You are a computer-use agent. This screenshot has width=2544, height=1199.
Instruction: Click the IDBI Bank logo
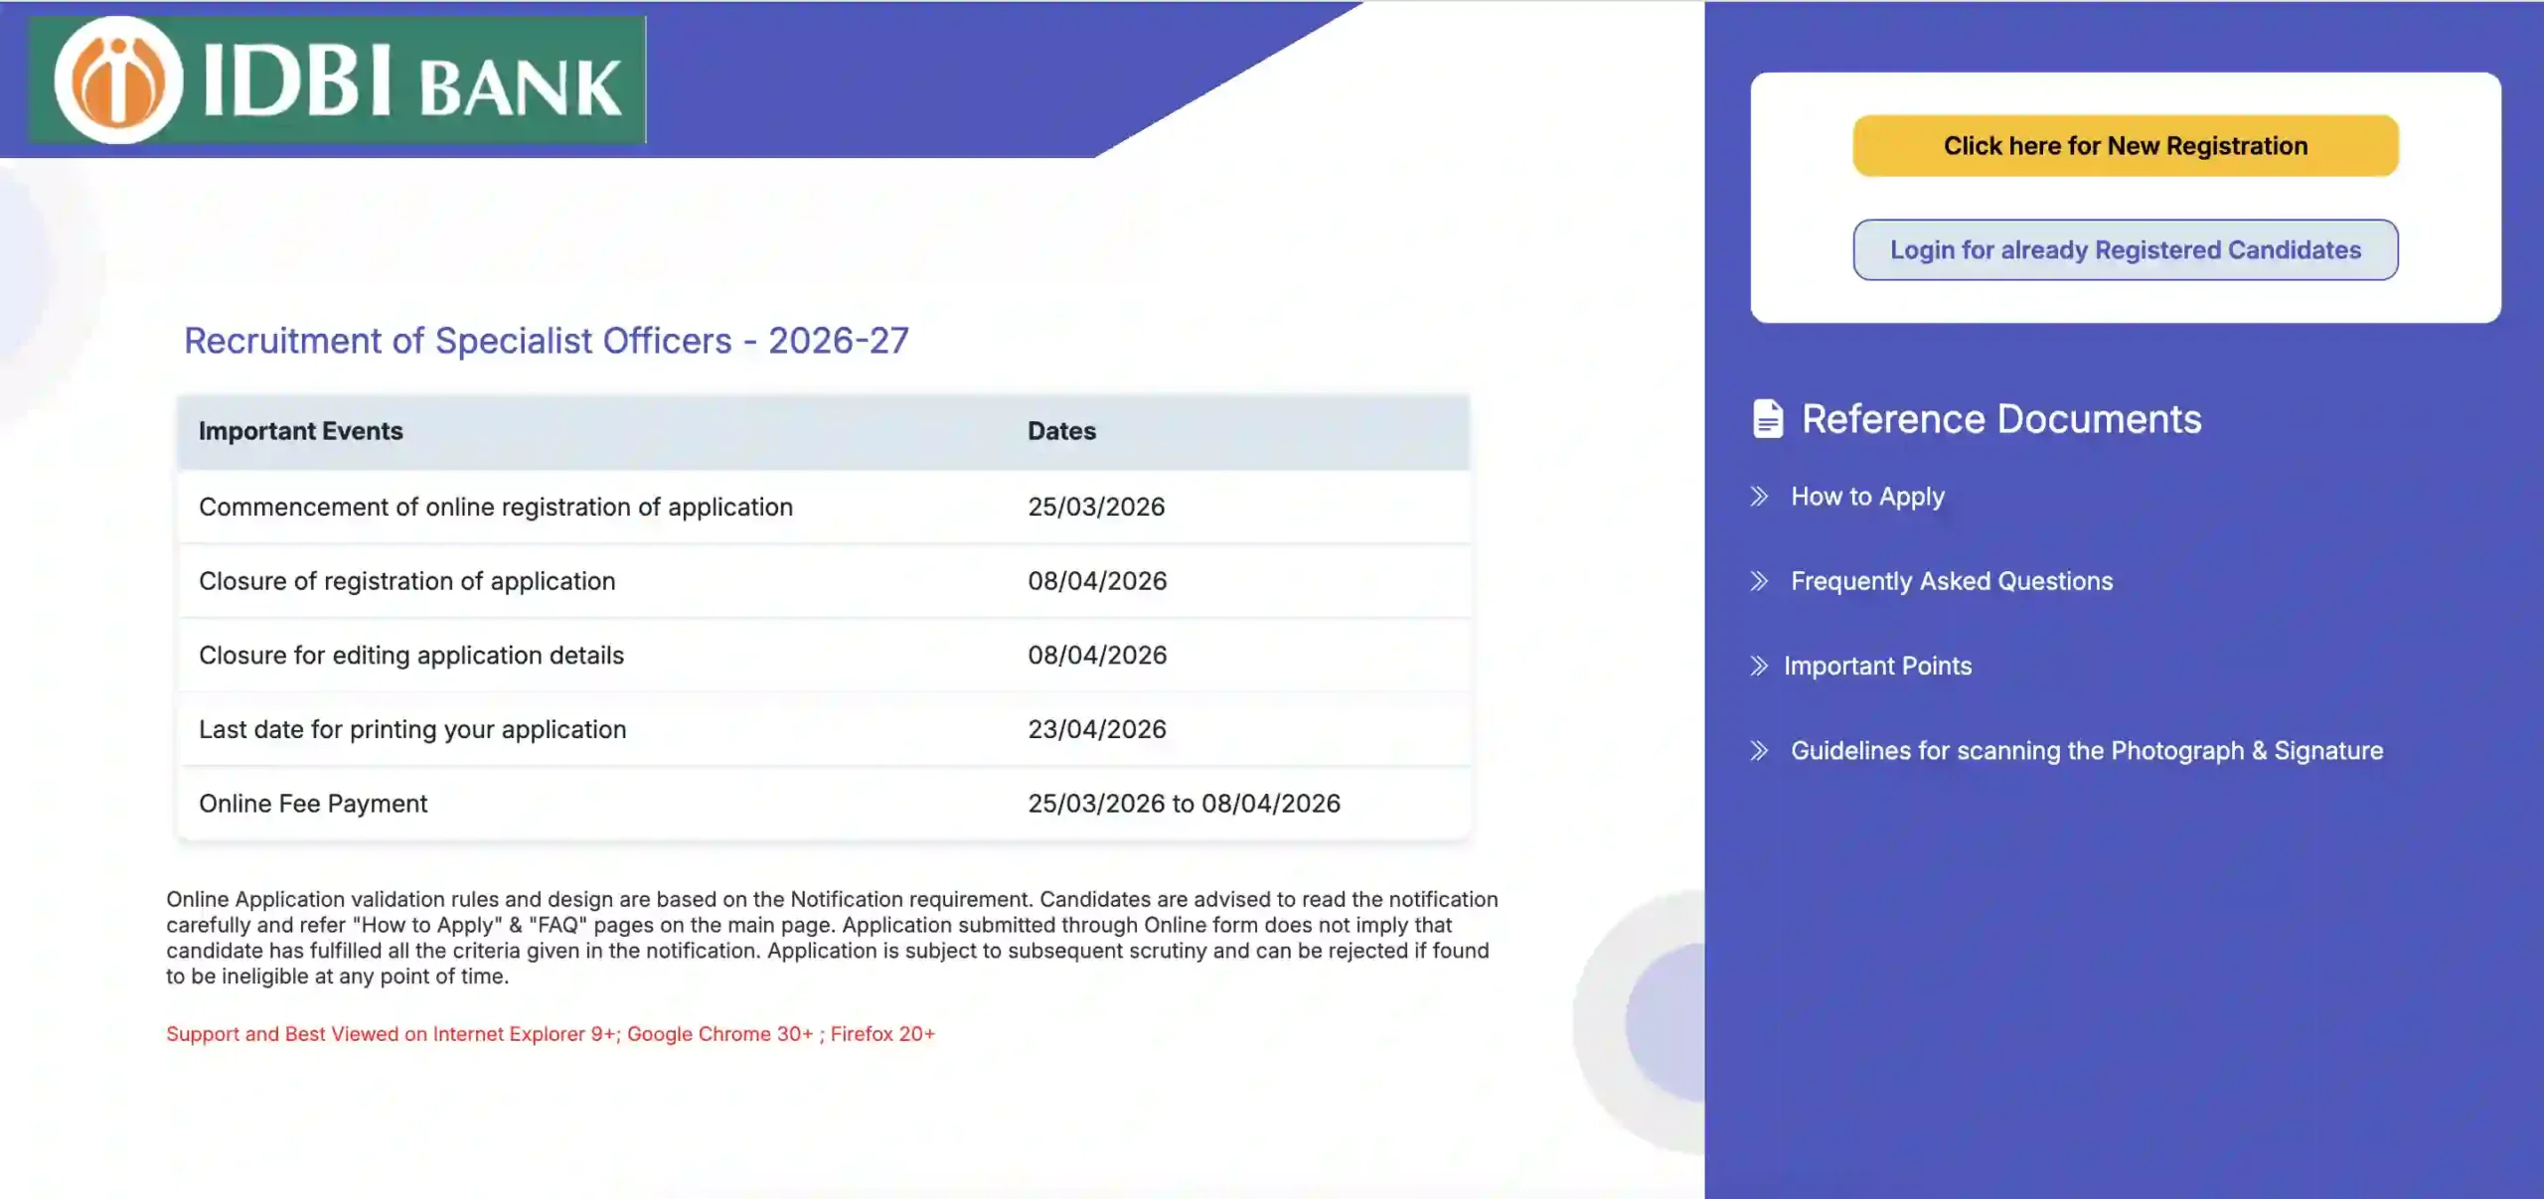338,79
